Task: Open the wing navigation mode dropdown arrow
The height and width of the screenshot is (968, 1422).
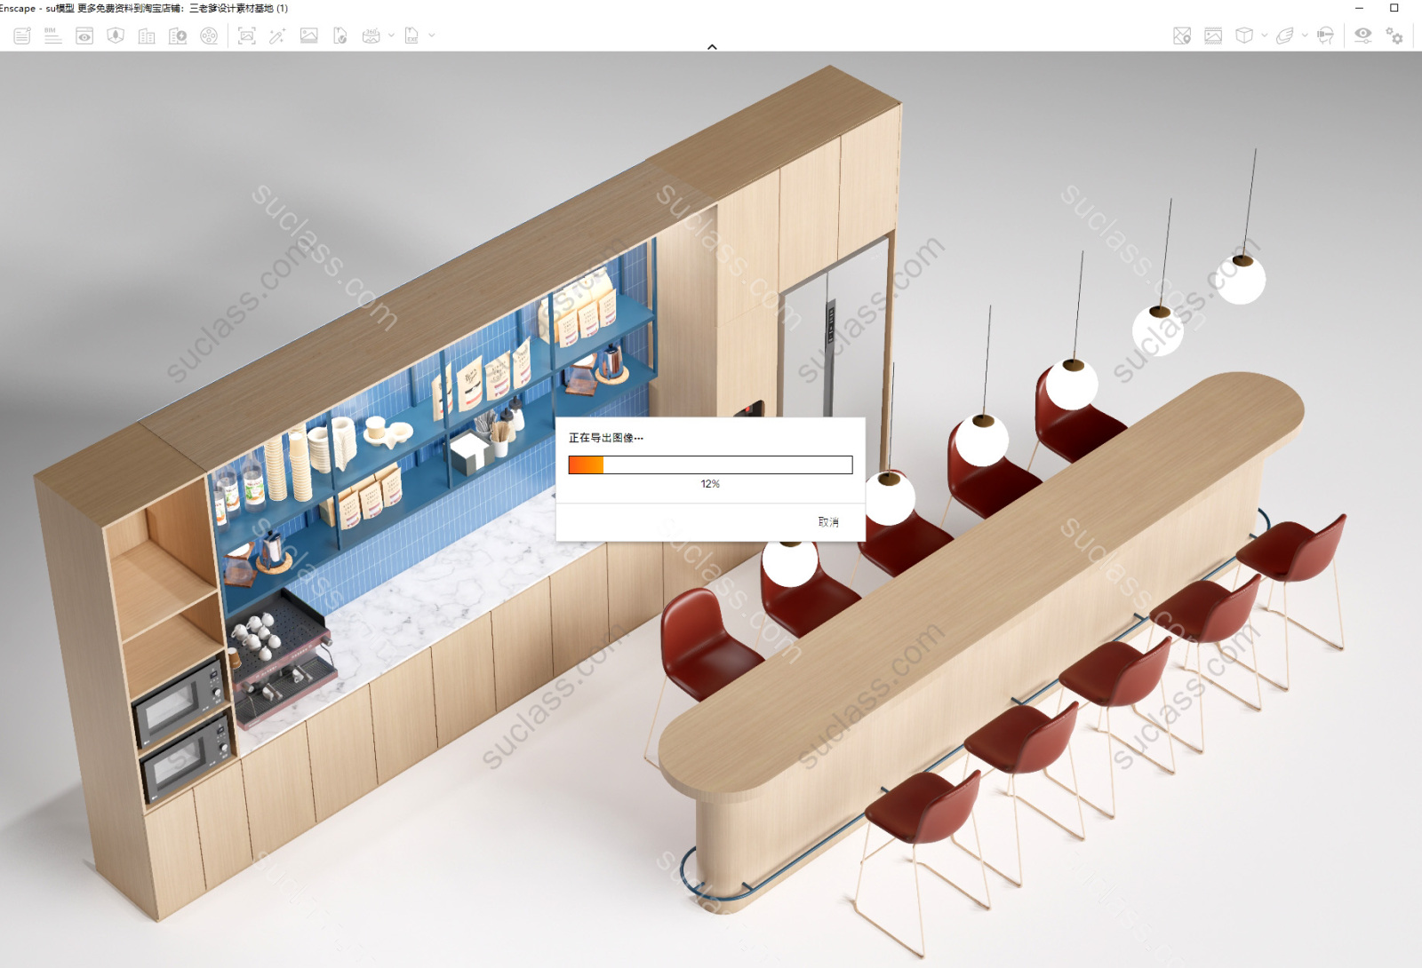Action: pos(1305,36)
